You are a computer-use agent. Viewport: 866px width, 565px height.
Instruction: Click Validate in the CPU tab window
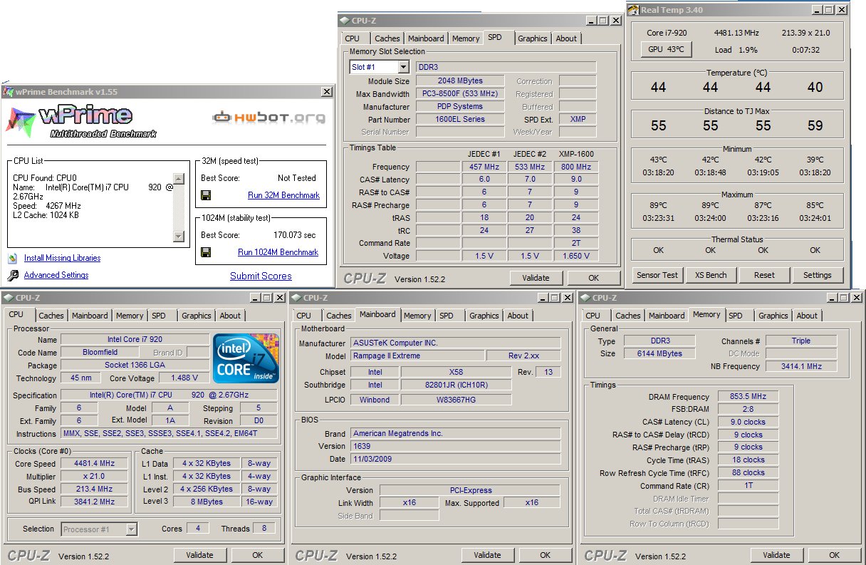pyautogui.click(x=199, y=555)
